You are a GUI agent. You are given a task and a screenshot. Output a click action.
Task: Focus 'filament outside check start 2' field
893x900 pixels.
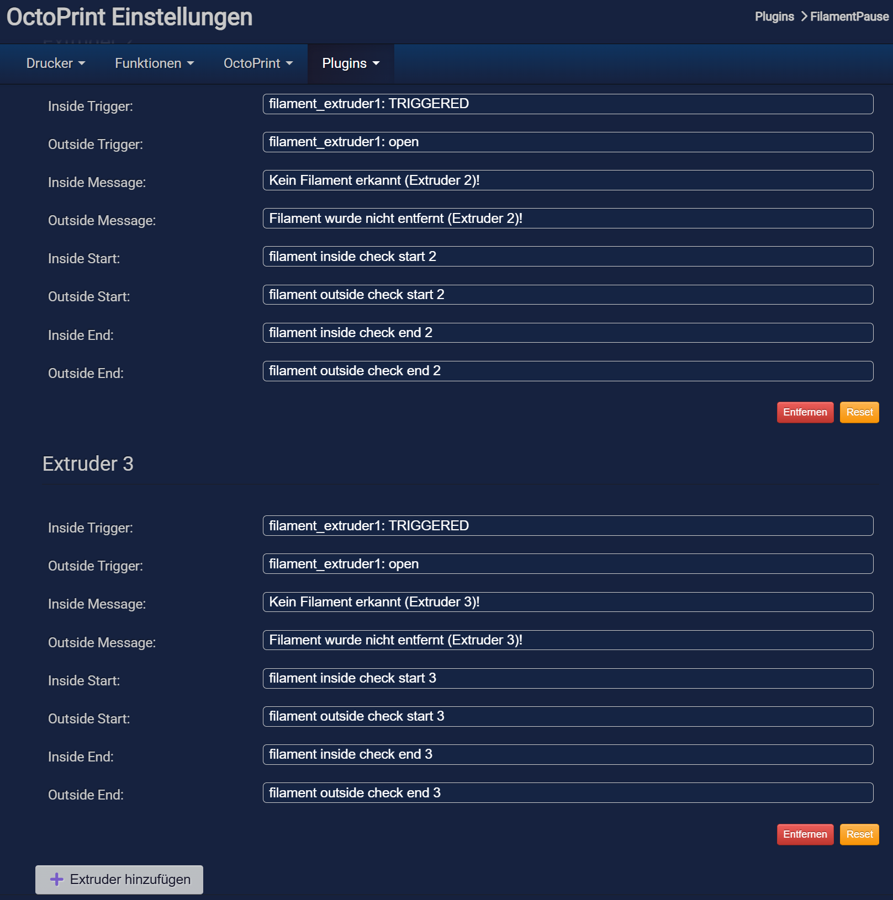pyautogui.click(x=568, y=295)
